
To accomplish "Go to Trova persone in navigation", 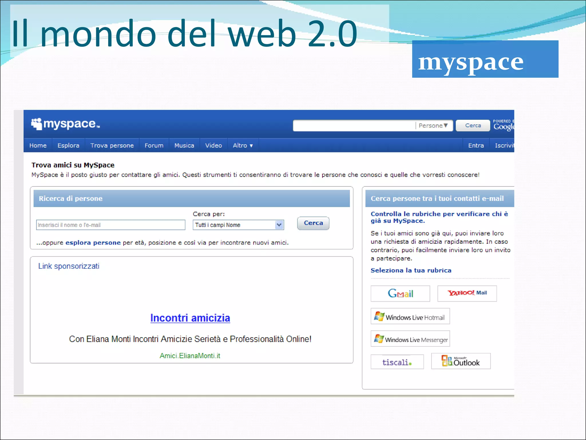I will click(x=112, y=146).
